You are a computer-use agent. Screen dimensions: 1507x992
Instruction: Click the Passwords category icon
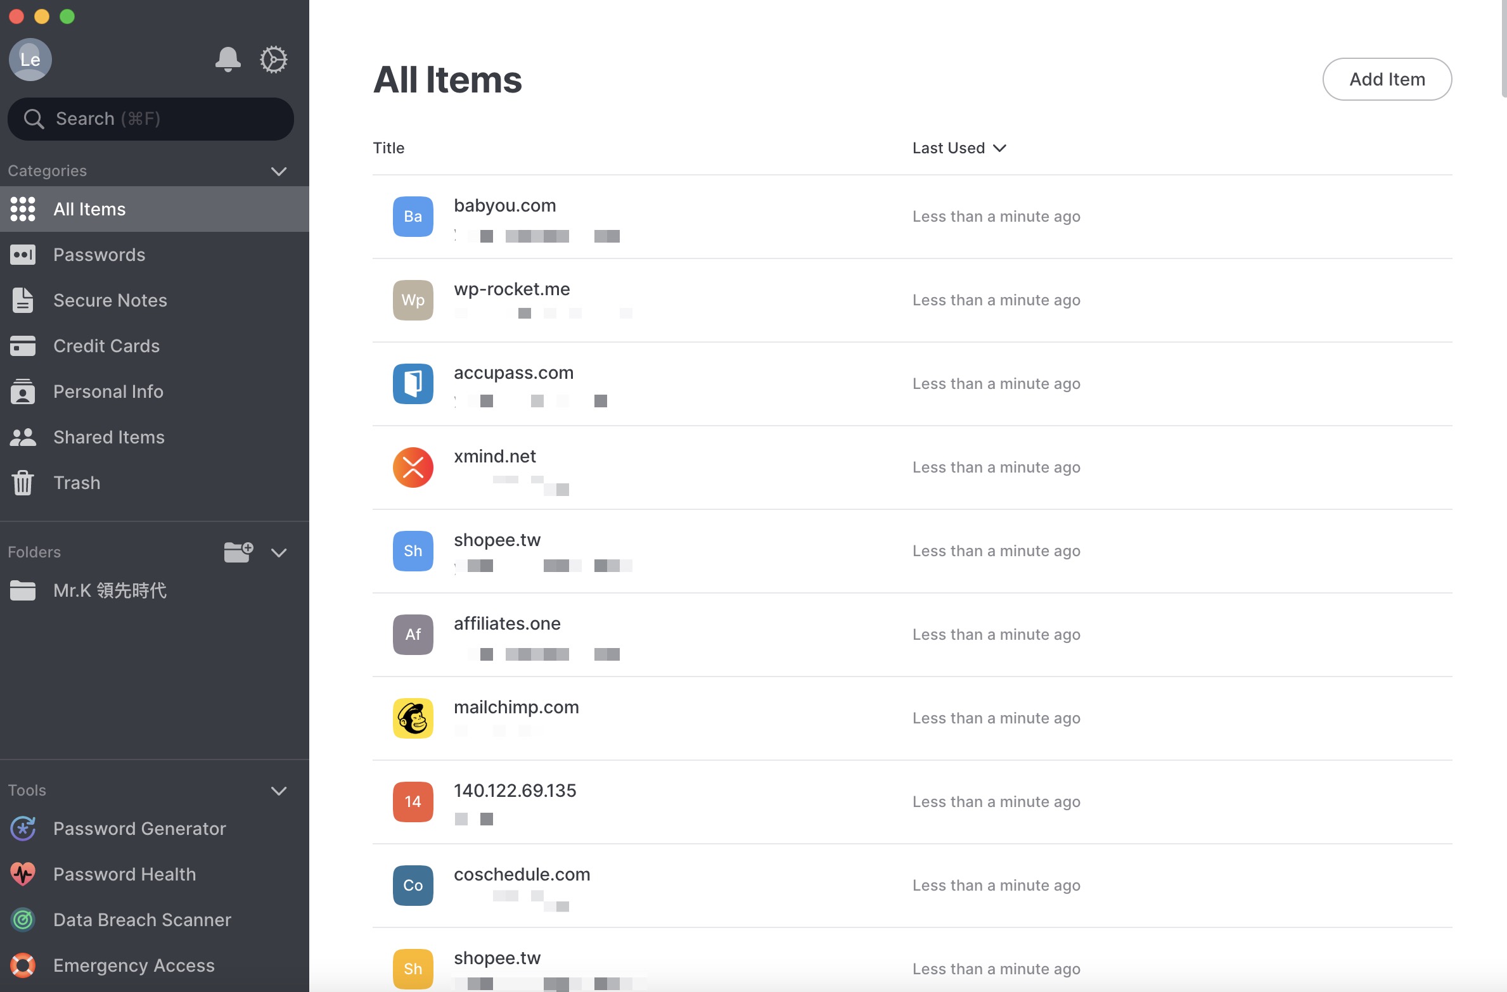click(x=23, y=255)
